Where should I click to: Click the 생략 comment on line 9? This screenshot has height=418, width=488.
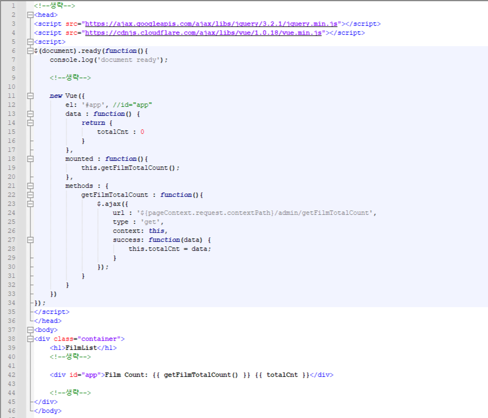(70, 78)
